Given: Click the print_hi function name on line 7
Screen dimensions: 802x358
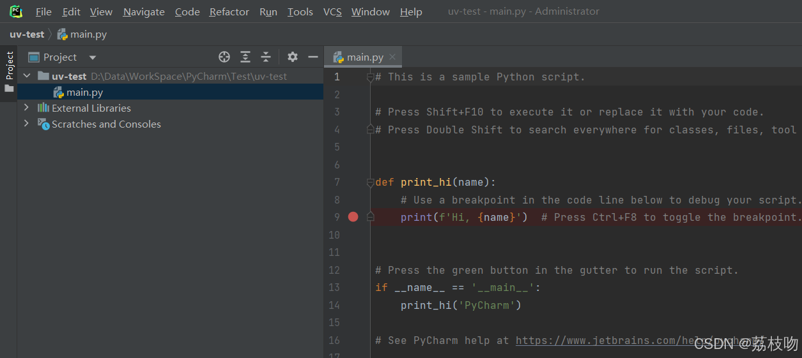Looking at the screenshot, I should (x=426, y=182).
